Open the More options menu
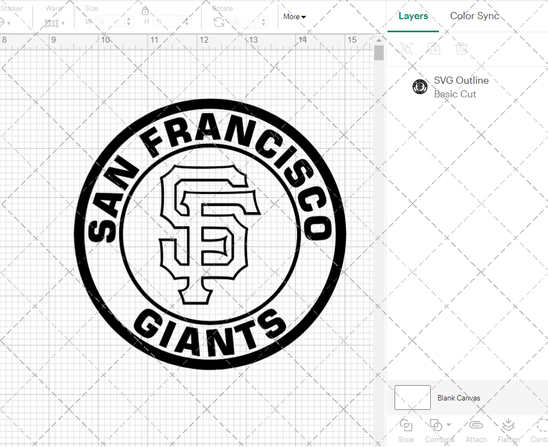 pos(294,17)
